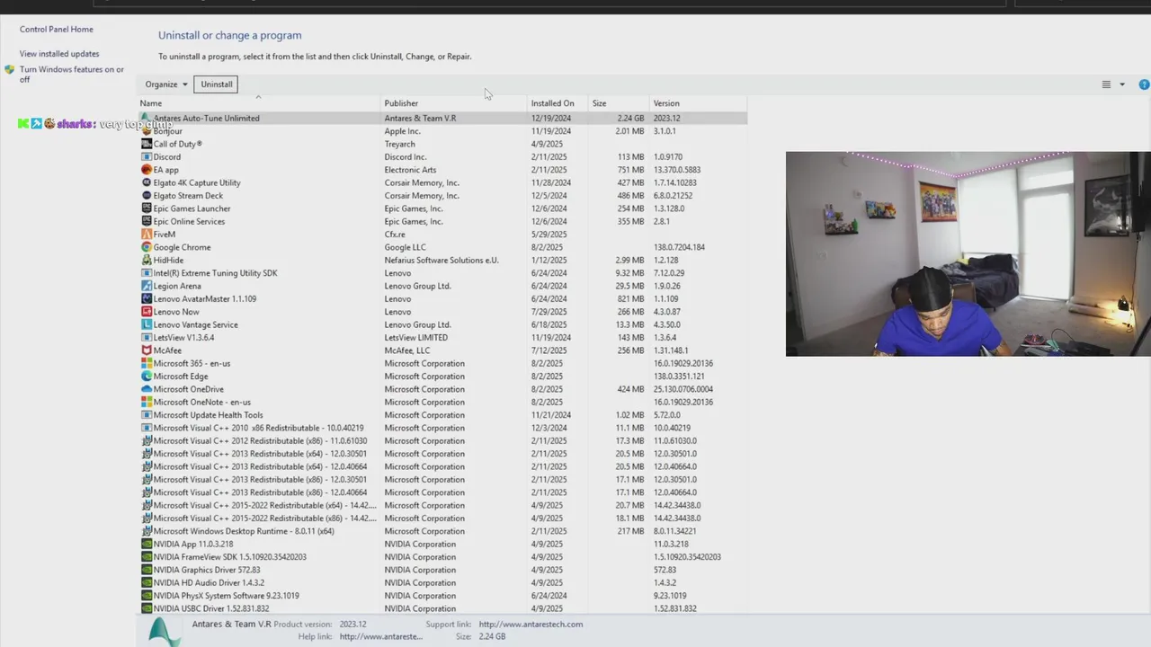Sort programs by Publisher column
Image resolution: width=1151 pixels, height=647 pixels.
[454, 103]
